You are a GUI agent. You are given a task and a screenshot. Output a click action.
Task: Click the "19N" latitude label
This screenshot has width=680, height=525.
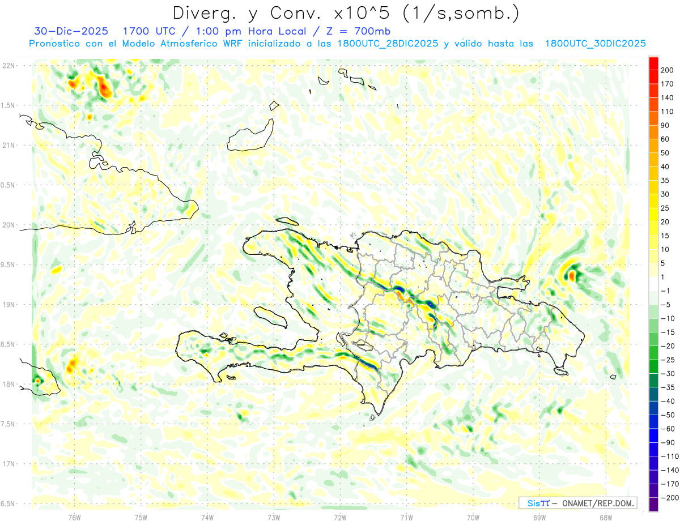coord(8,304)
